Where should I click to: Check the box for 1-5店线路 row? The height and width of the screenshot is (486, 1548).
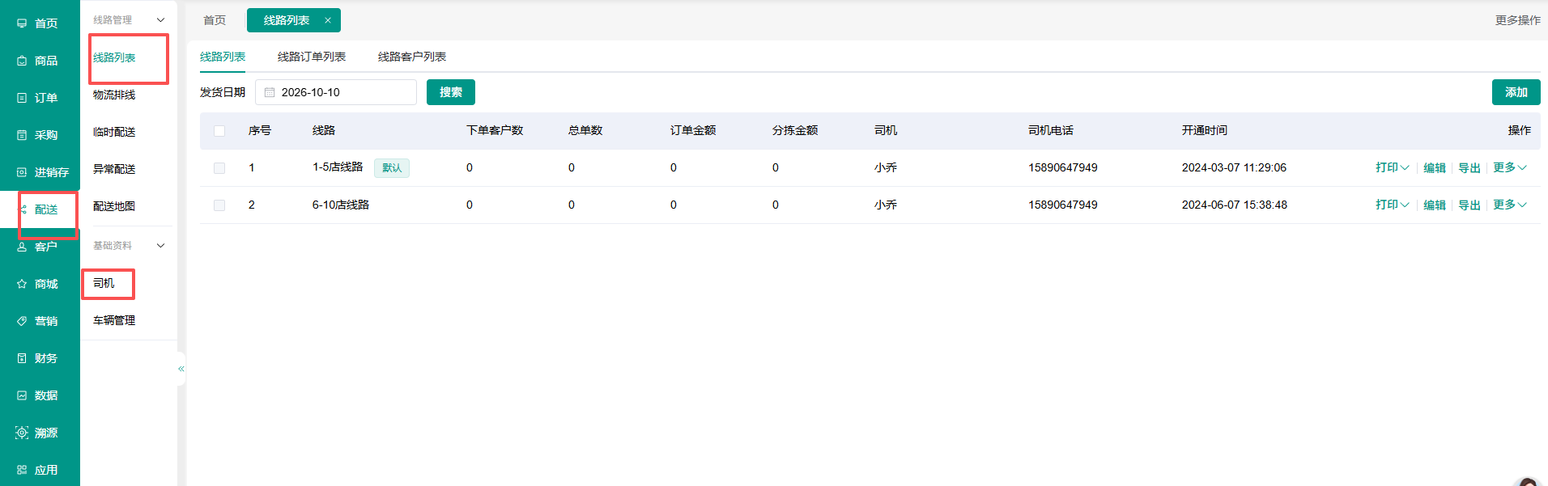(219, 168)
